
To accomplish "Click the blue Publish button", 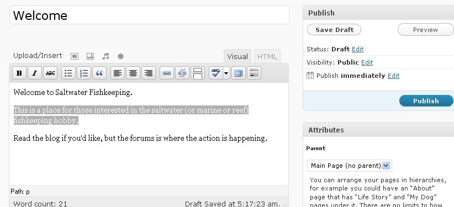I will [x=426, y=101].
